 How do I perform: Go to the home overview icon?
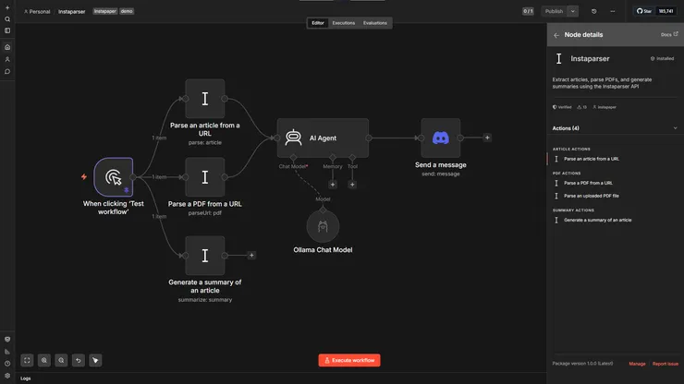tap(7, 47)
